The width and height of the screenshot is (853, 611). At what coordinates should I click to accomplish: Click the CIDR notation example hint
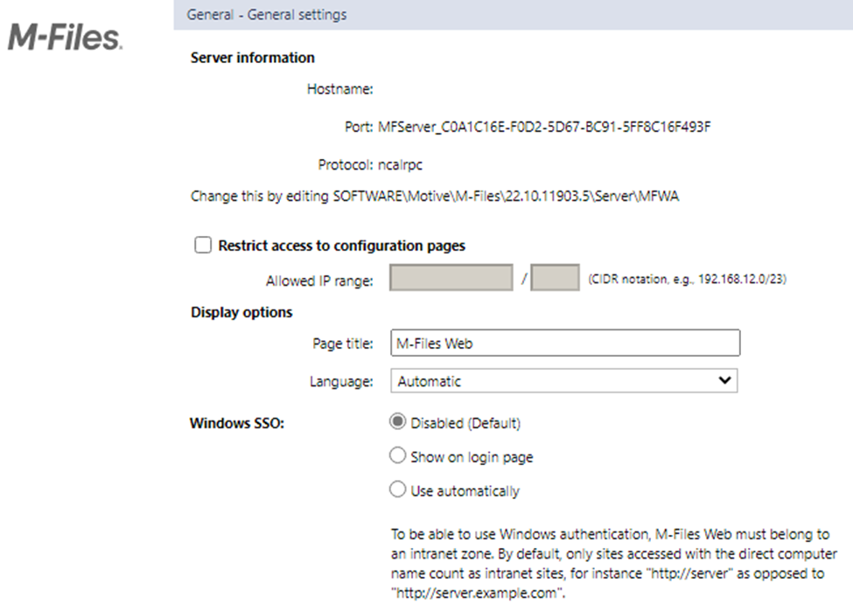(689, 281)
